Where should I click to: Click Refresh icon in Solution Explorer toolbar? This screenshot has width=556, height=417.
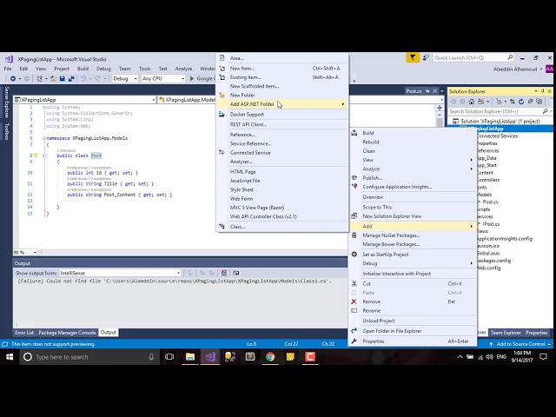521,102
